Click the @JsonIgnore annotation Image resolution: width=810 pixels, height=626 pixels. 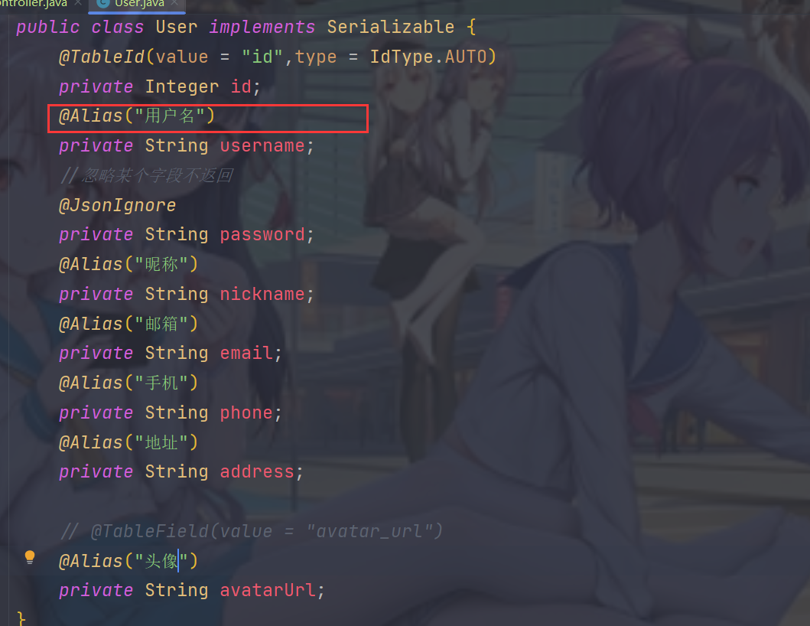pos(117,206)
